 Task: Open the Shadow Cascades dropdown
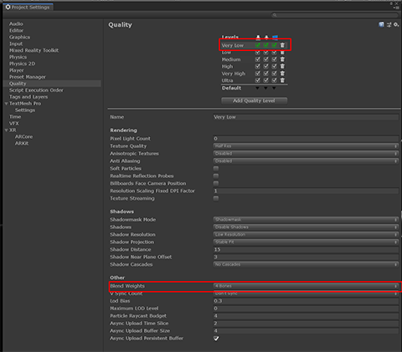[x=306, y=264]
